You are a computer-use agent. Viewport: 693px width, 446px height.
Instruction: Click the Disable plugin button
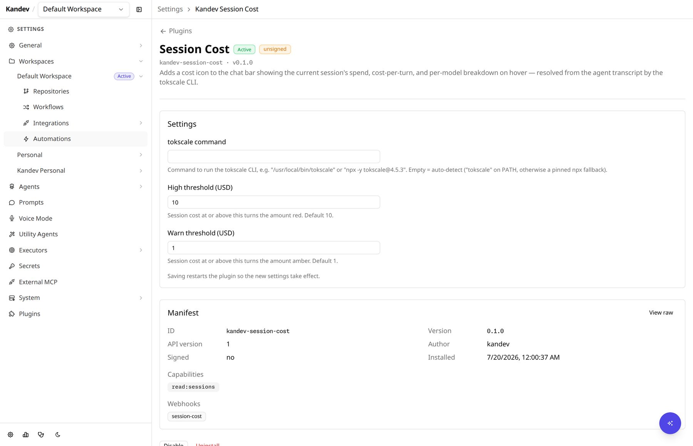pos(174,444)
